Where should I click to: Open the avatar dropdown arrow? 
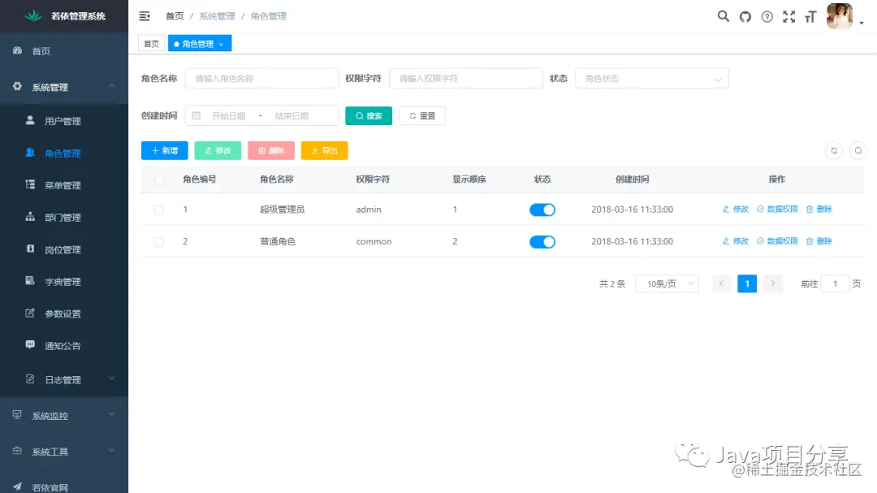(862, 23)
